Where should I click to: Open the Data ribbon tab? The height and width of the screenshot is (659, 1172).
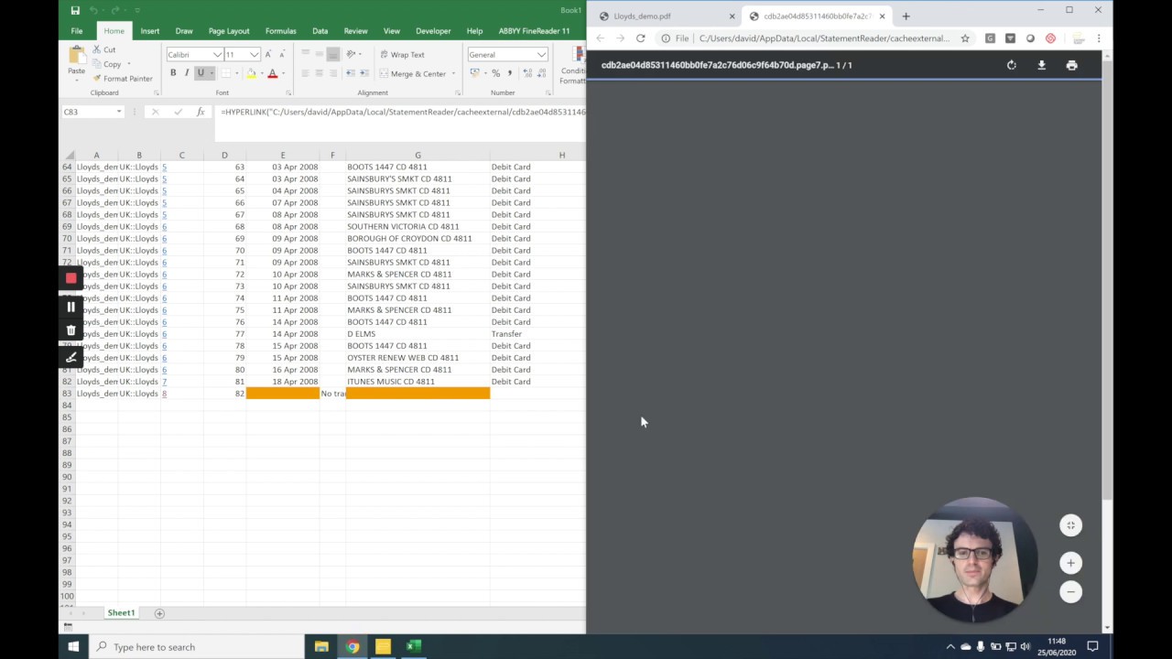tap(320, 31)
